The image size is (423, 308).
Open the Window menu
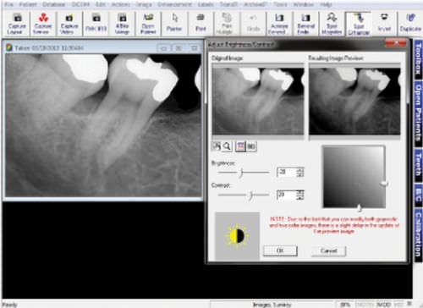point(304,4)
